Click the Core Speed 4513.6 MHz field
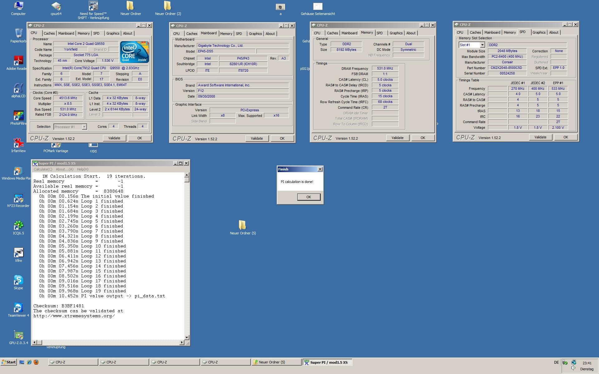Screen dimensions: 599x374 [68, 98]
